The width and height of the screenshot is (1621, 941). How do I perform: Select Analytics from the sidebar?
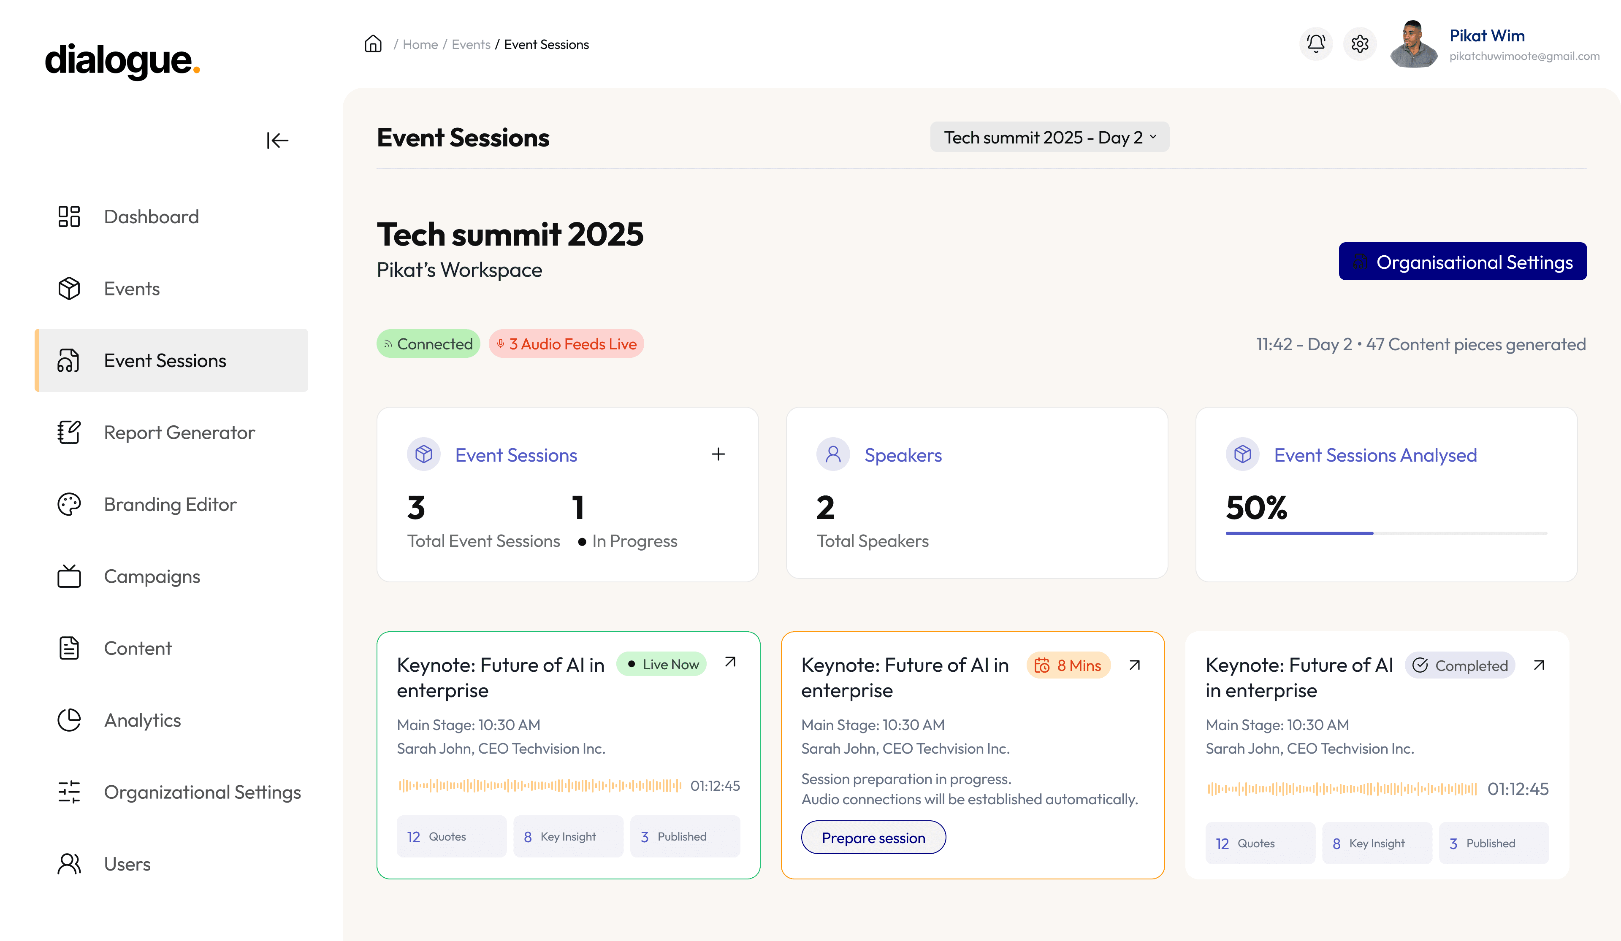pyautogui.click(x=142, y=720)
